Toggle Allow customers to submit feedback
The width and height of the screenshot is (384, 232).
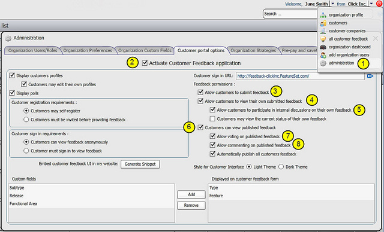pos(200,92)
